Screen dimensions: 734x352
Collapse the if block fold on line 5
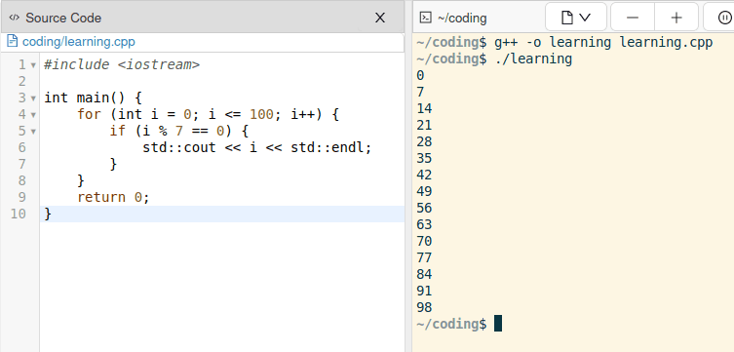click(x=33, y=132)
